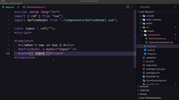Expand the node_modules folder chevron
Screen dimensions: 179x100
[x=140, y=20]
